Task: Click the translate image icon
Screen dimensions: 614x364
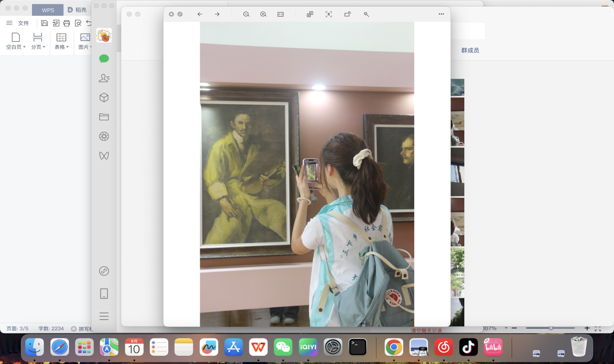Action: 310,14
